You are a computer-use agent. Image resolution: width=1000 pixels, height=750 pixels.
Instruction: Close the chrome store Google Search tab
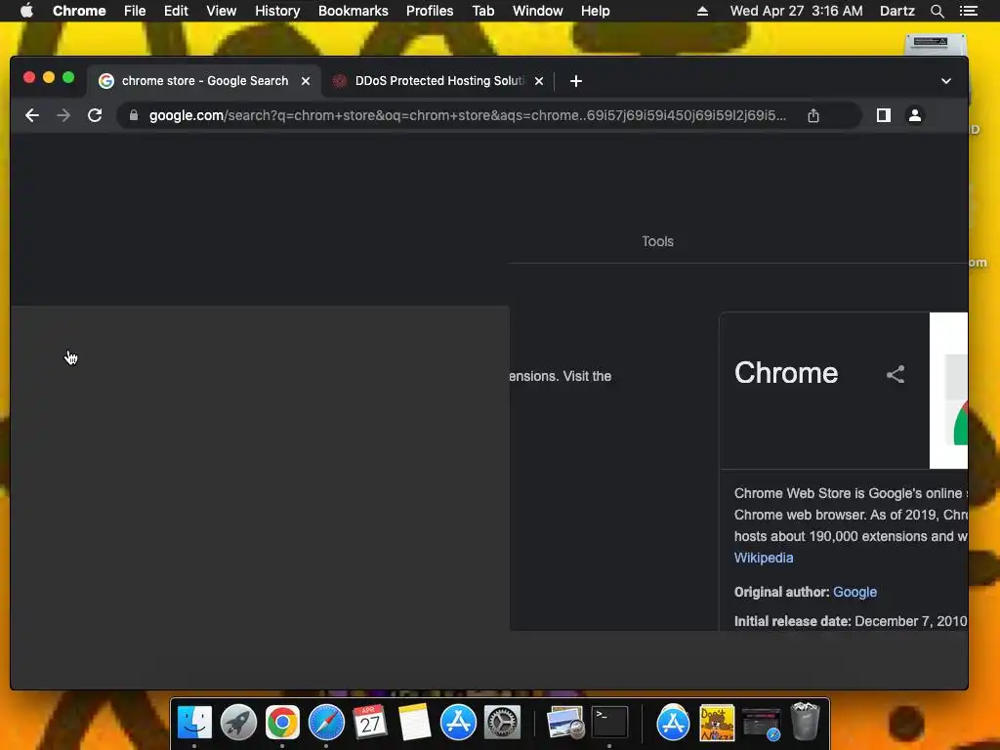tap(306, 81)
